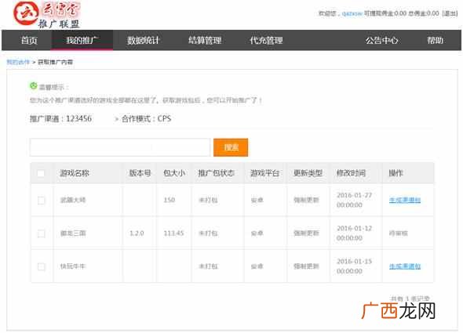Click the 游戏名称 column header
The height and width of the screenshot is (333, 463).
click(75, 173)
